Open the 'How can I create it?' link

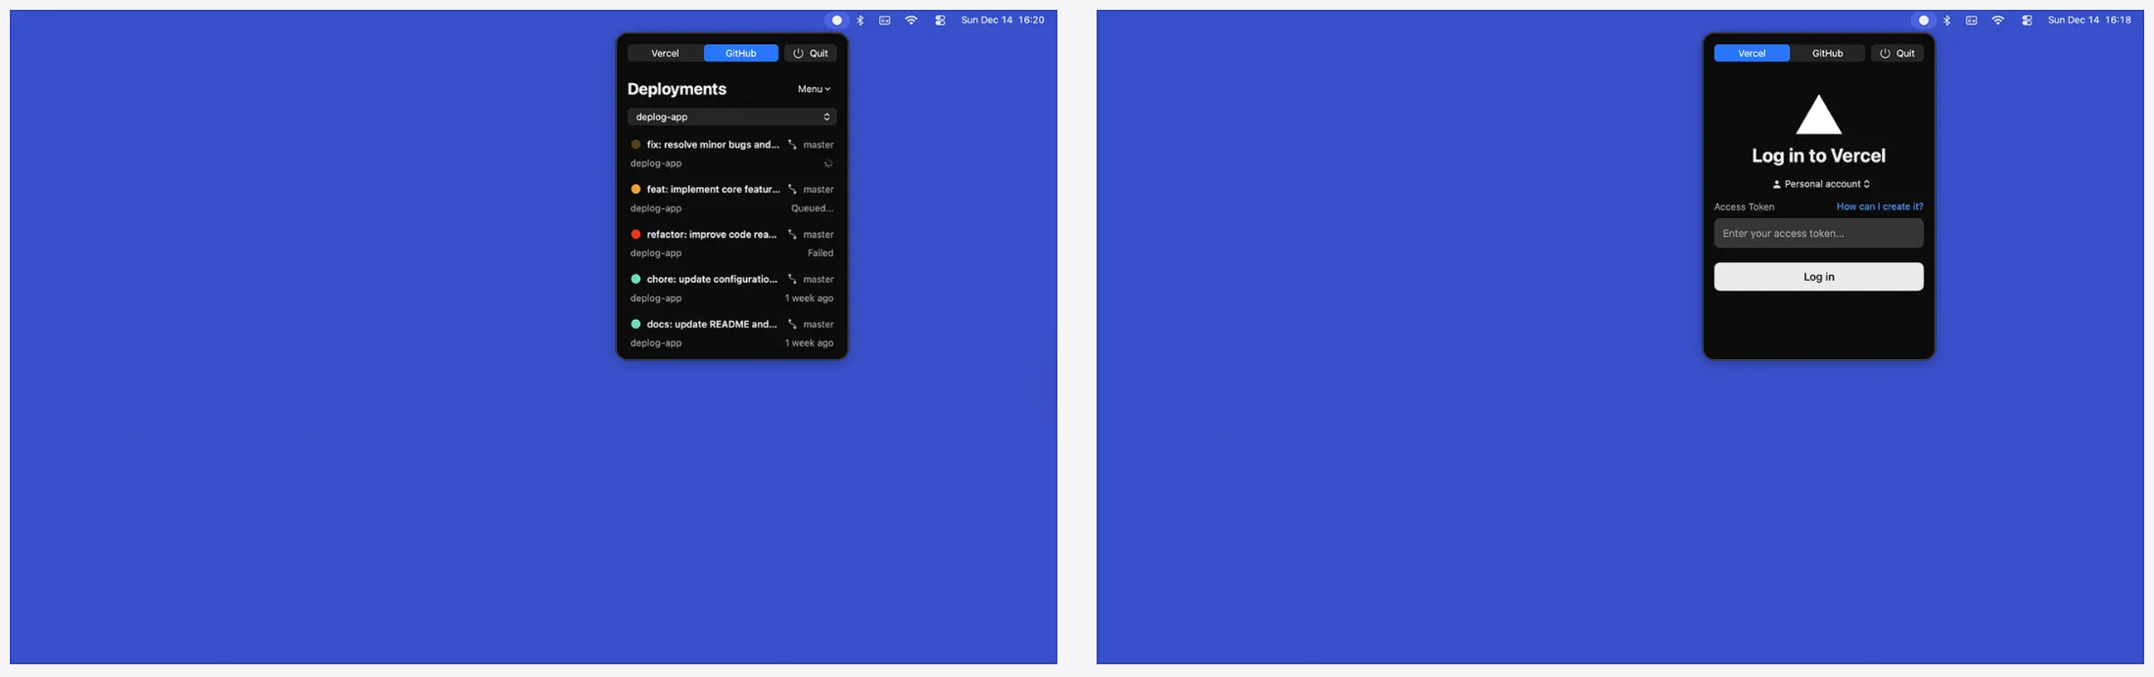(1879, 206)
